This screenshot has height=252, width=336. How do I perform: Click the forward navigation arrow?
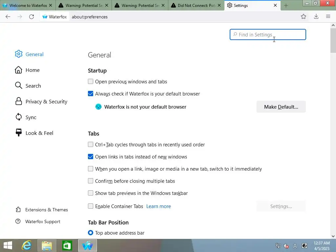(20, 17)
